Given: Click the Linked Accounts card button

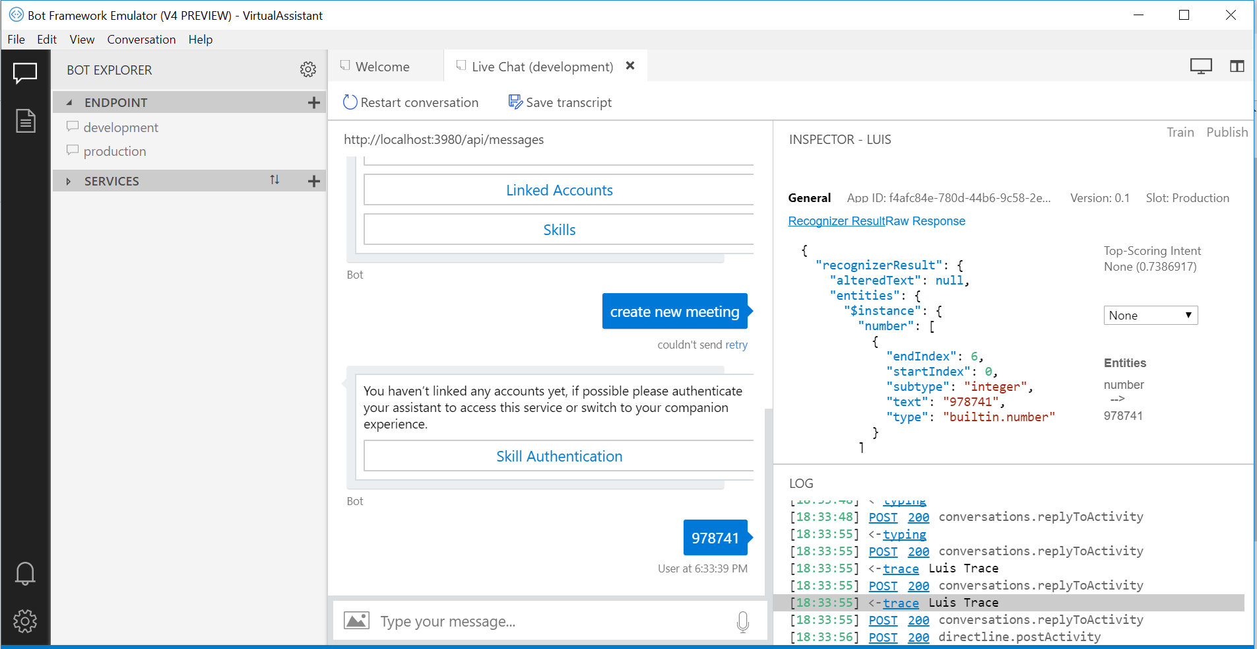Looking at the screenshot, I should tap(559, 190).
